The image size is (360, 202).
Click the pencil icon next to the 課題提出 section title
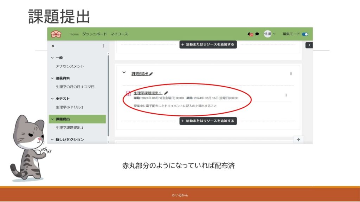151,74
